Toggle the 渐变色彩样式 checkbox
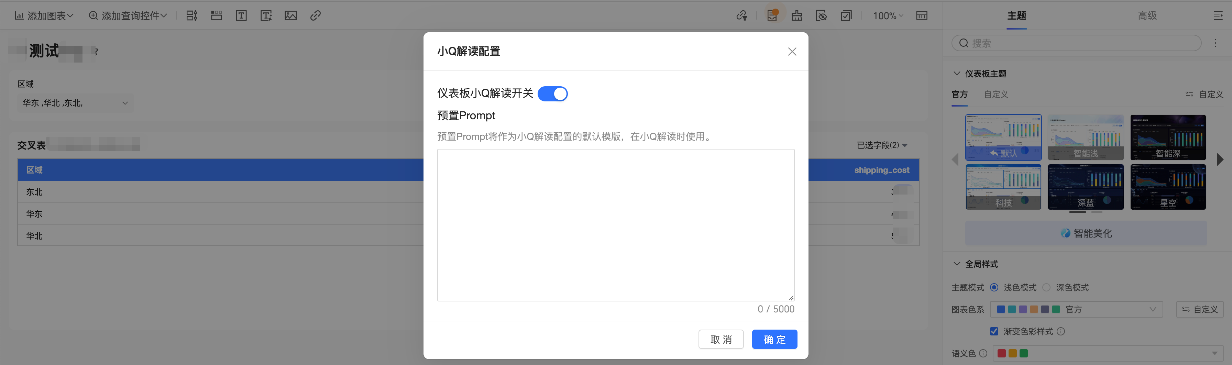 pyautogui.click(x=994, y=332)
